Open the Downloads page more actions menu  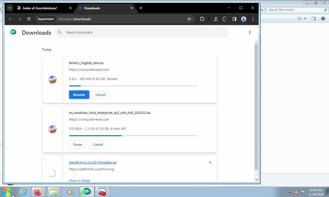click(x=250, y=32)
